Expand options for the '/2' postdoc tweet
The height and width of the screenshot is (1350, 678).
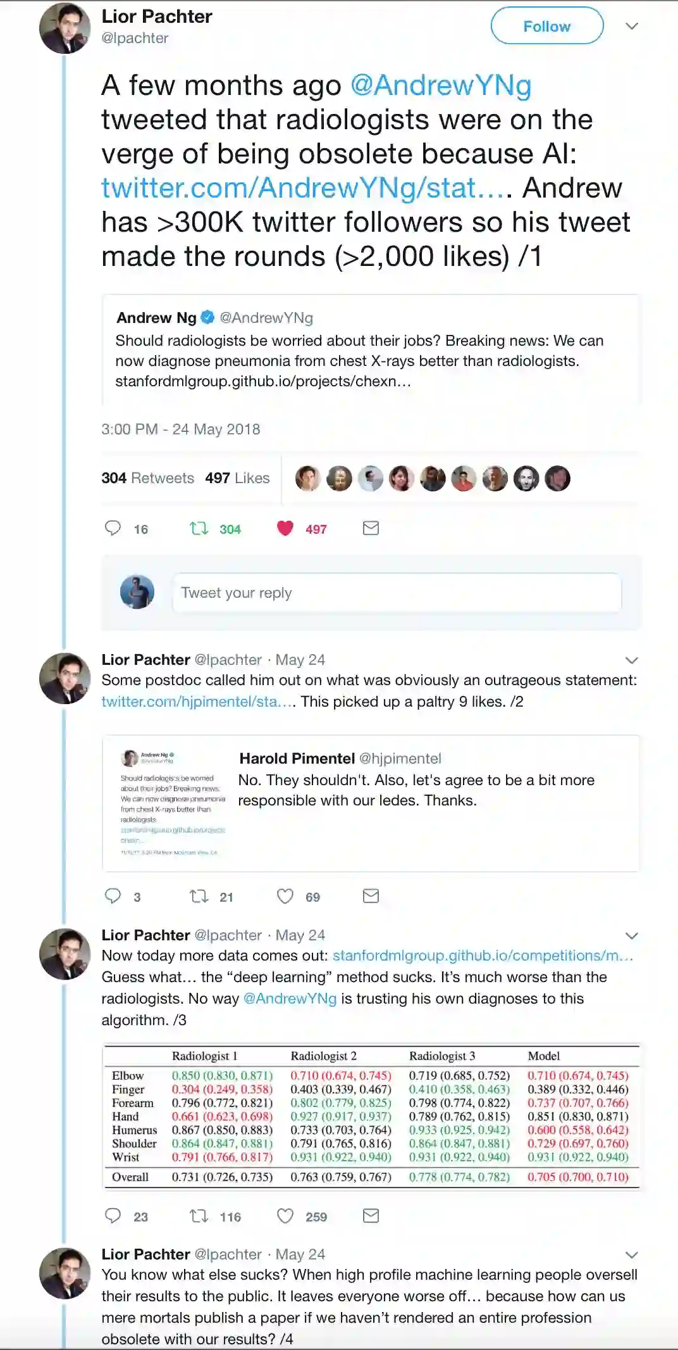(631, 660)
